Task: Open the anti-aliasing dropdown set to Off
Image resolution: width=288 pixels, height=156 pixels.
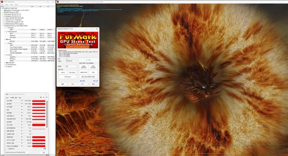Action: pyautogui.click(x=72, y=66)
